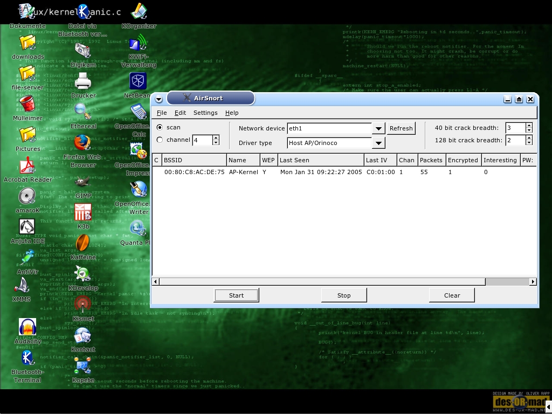Select the channel radio button

point(160,140)
